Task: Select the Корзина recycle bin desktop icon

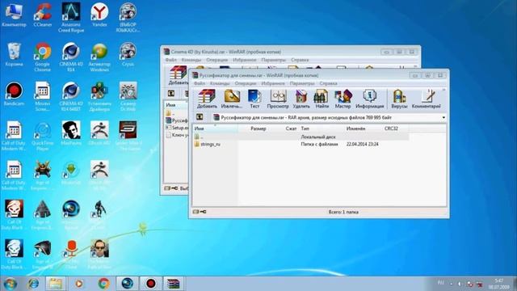Action: click(14, 54)
